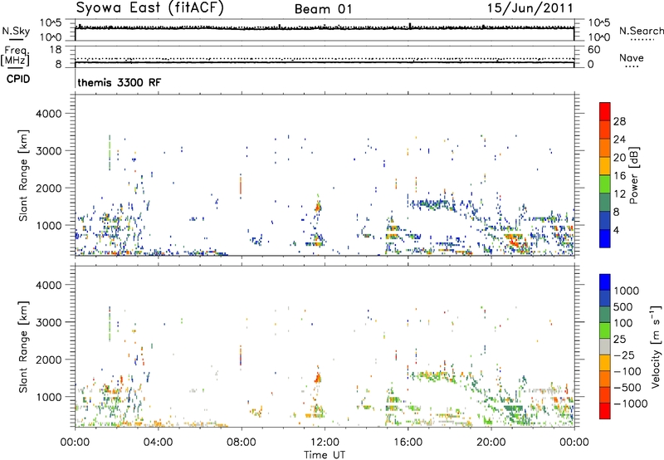
Task: Pick the blue bottom segment of Power color bar
Action: pos(605,239)
